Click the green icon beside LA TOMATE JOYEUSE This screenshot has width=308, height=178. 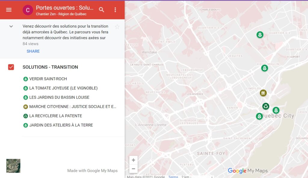coord(26,88)
